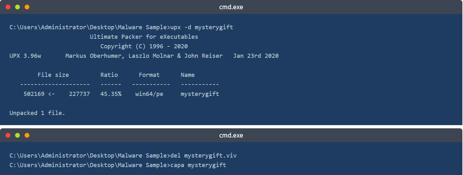The image size is (463, 175).
Task: Click the green dot in the upper terminal window
Action: pos(17,7)
